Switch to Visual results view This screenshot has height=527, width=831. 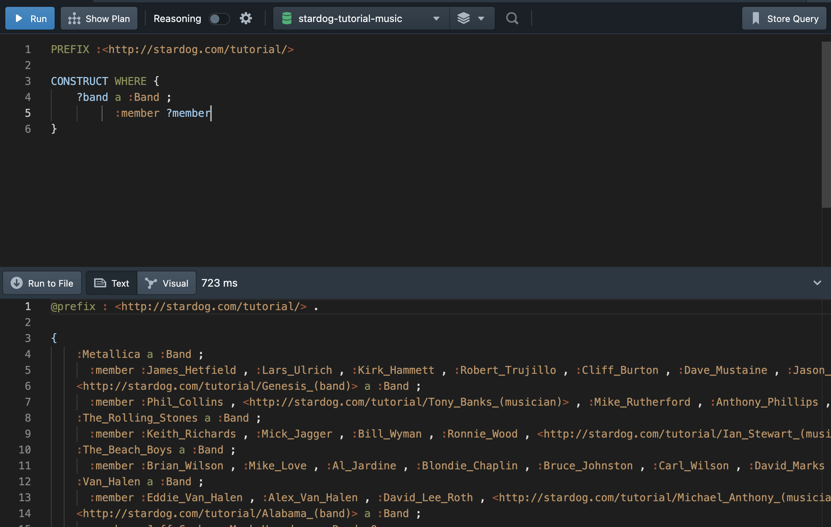[x=167, y=283]
